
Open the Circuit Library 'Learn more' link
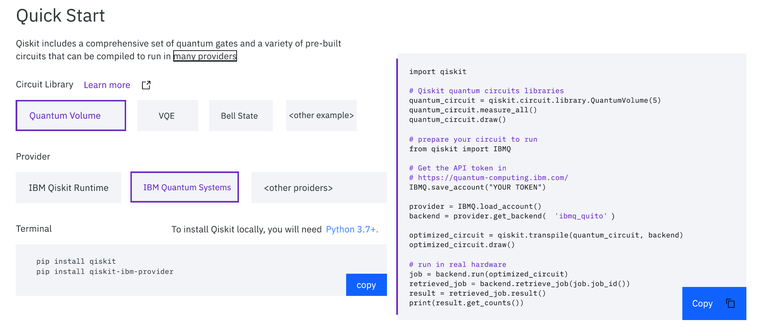[x=107, y=85]
